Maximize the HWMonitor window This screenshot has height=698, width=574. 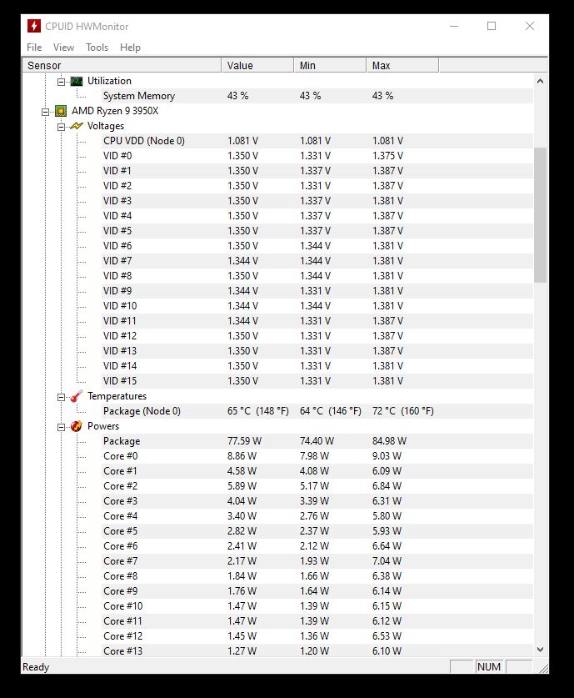pos(492,26)
